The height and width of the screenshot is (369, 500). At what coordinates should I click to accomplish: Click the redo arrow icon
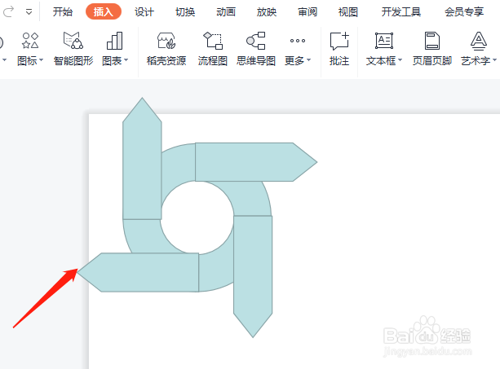[x=8, y=11]
